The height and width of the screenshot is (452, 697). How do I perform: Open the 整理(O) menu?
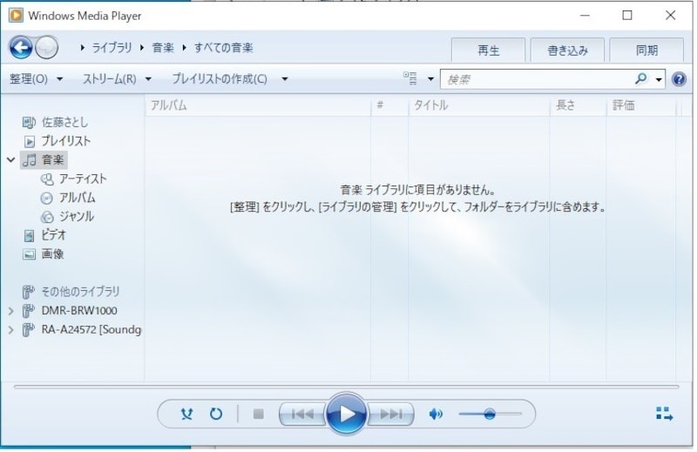37,79
